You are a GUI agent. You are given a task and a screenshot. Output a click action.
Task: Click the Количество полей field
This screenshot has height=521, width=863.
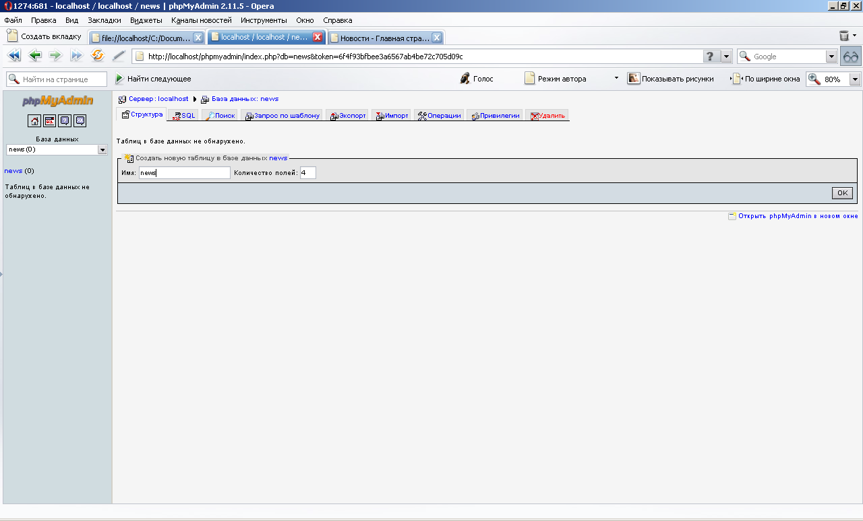[x=308, y=173]
